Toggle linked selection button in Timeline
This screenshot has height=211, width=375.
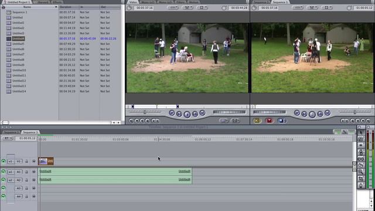[x=345, y=132]
